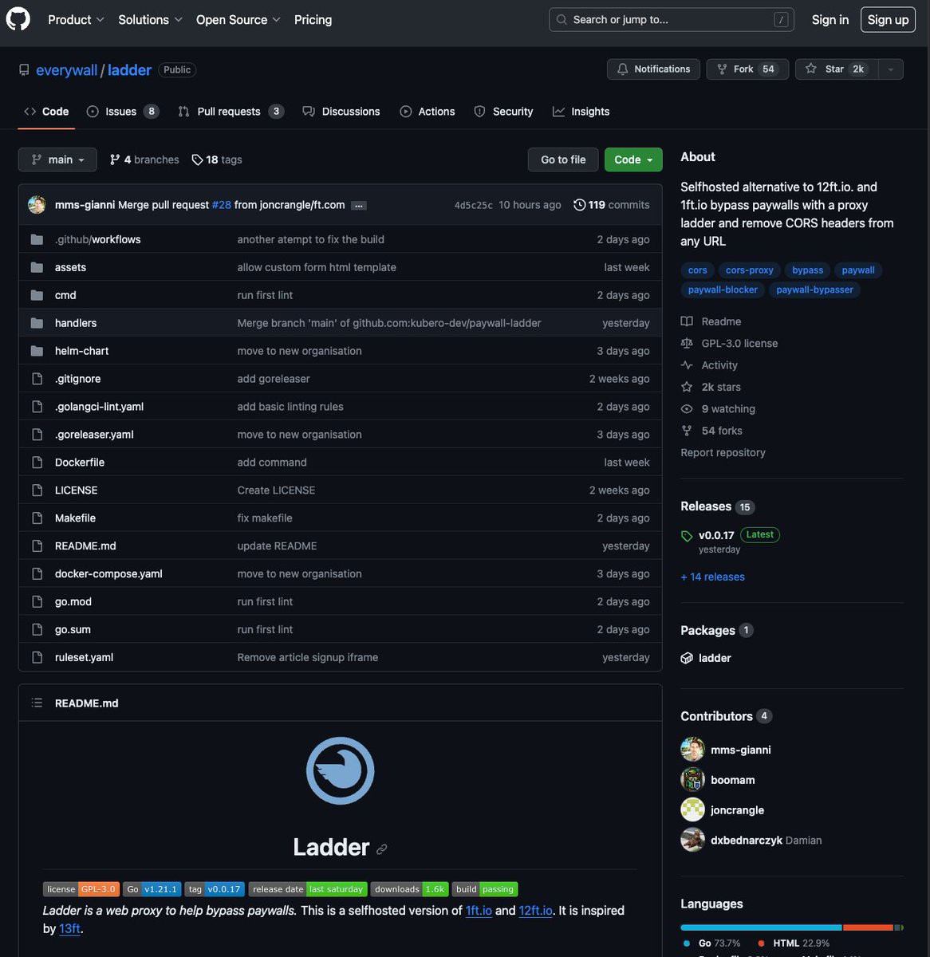930x957 pixels.
Task: Switch to the Discussions tab
Action: [341, 112]
